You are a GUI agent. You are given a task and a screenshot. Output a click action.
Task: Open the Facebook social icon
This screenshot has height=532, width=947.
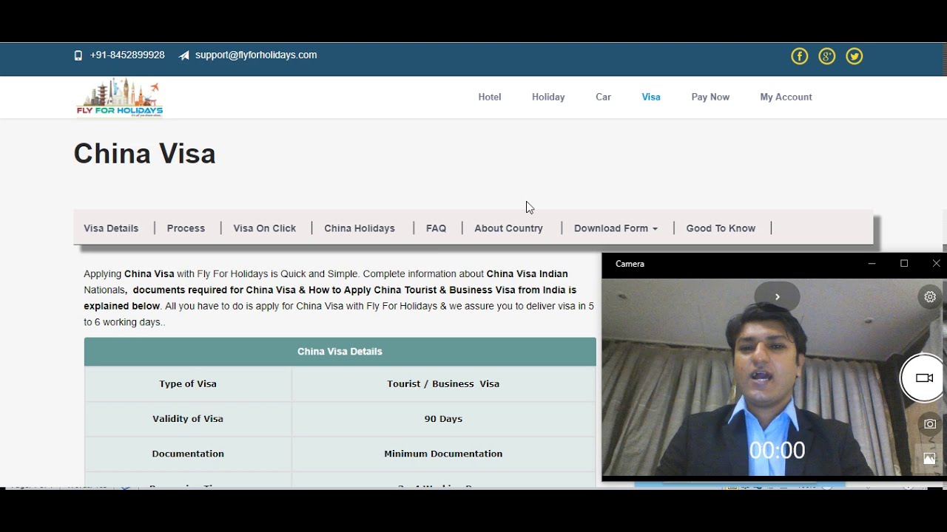point(800,56)
